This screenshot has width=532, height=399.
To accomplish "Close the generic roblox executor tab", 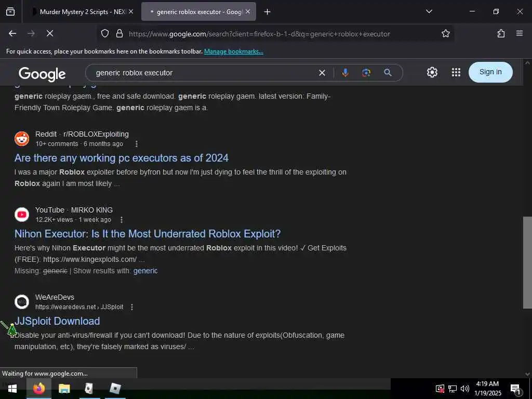I will point(248,12).
